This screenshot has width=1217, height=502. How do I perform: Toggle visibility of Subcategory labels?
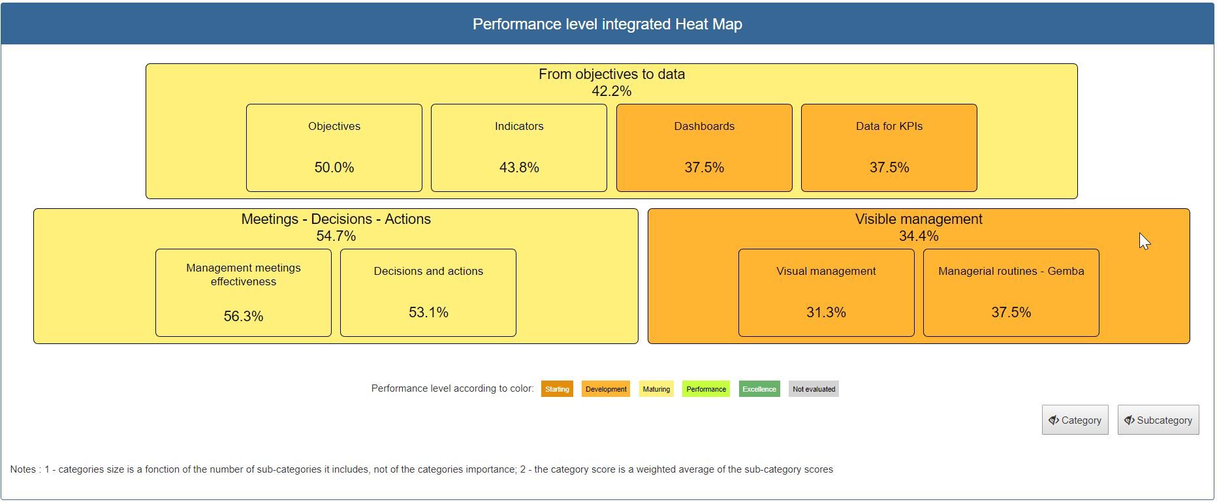[x=1158, y=420]
